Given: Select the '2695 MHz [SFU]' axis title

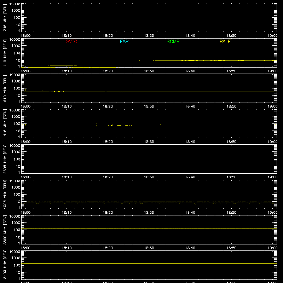Looking at the screenshot, I should (5, 159).
